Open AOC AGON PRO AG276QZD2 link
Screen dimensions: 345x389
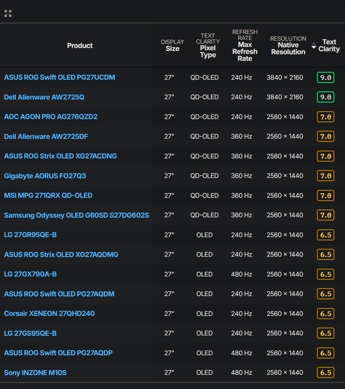click(x=51, y=116)
